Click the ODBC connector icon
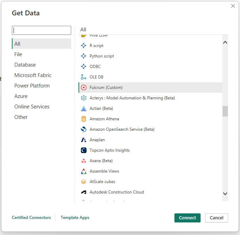Image resolution: width=240 pixels, height=235 pixels. 84,67
